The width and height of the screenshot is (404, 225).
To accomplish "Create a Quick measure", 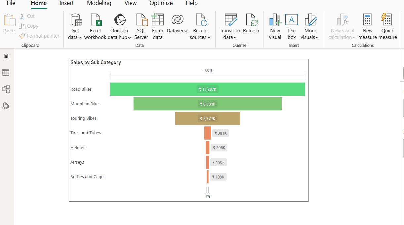I will click(387, 27).
